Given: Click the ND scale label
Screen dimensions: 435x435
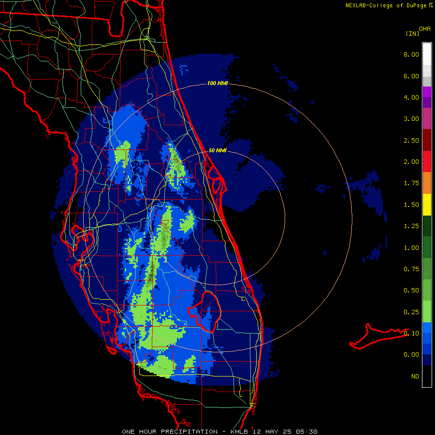Looking at the screenshot, I should point(415,377).
